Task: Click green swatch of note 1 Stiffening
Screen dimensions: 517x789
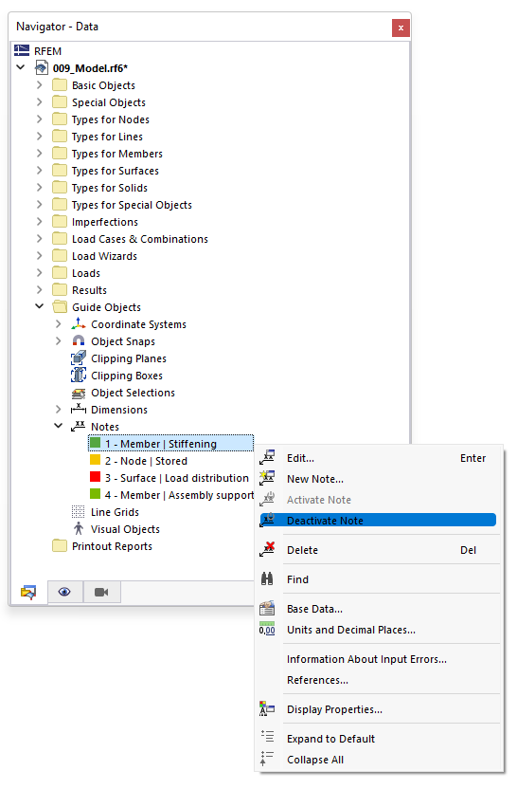Action: coord(95,443)
